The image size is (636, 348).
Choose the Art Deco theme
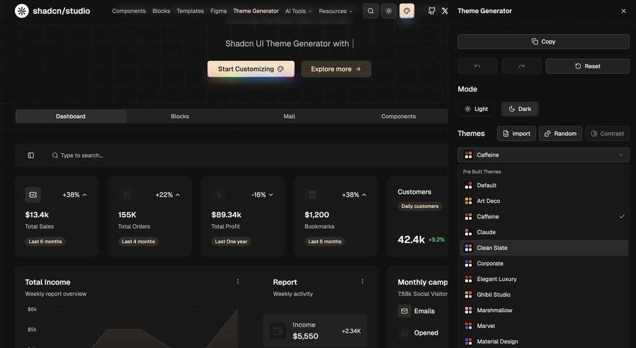pos(544,201)
